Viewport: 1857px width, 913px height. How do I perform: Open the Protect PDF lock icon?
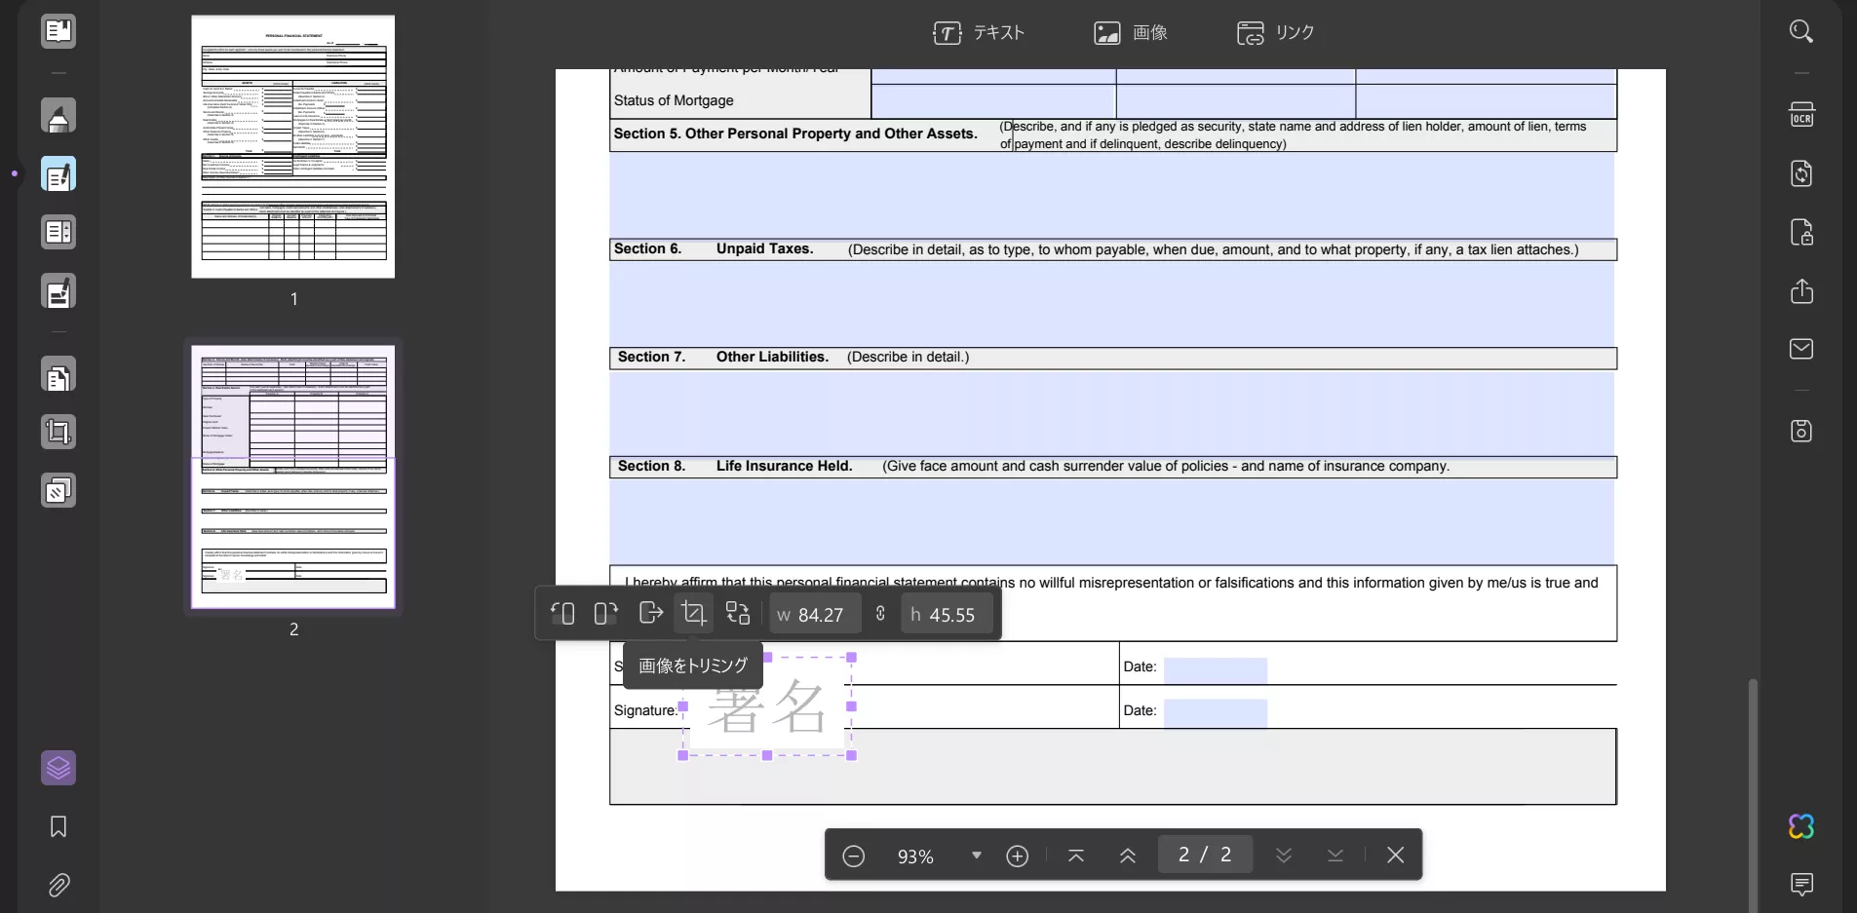tap(1801, 233)
